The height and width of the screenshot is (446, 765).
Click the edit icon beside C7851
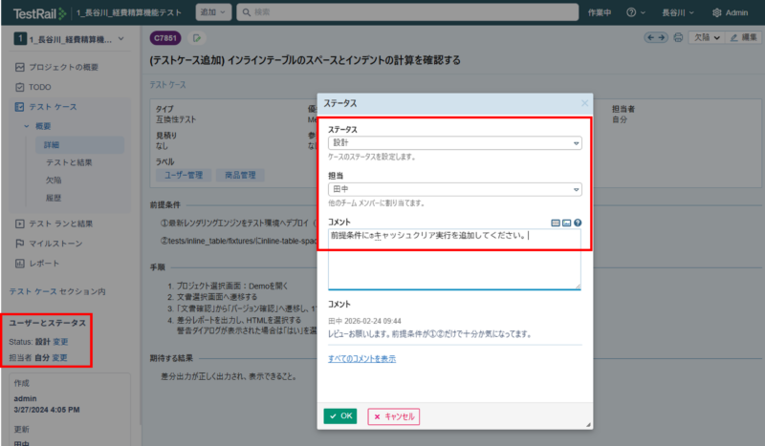pyautogui.click(x=197, y=38)
